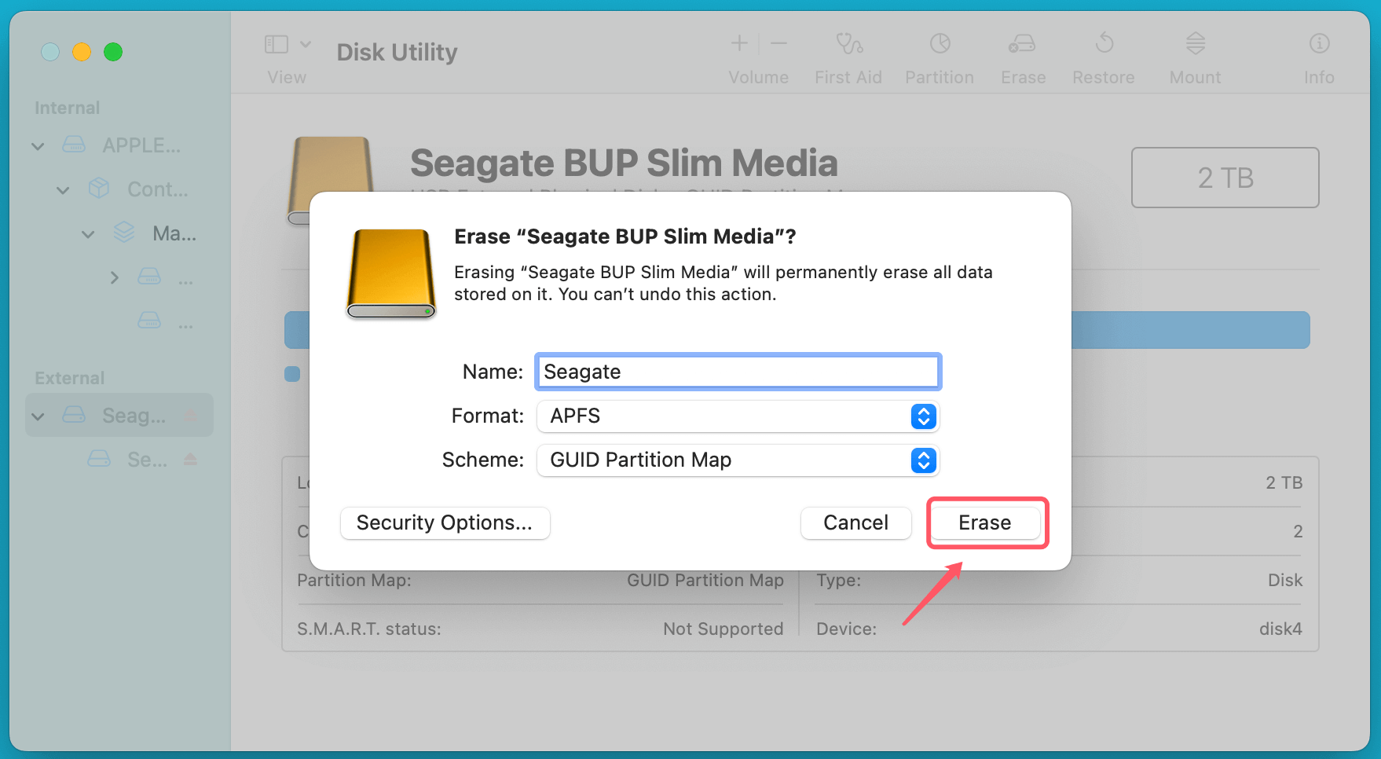The height and width of the screenshot is (759, 1381).
Task: Click the Mount toolbar icon
Action: point(1195,44)
